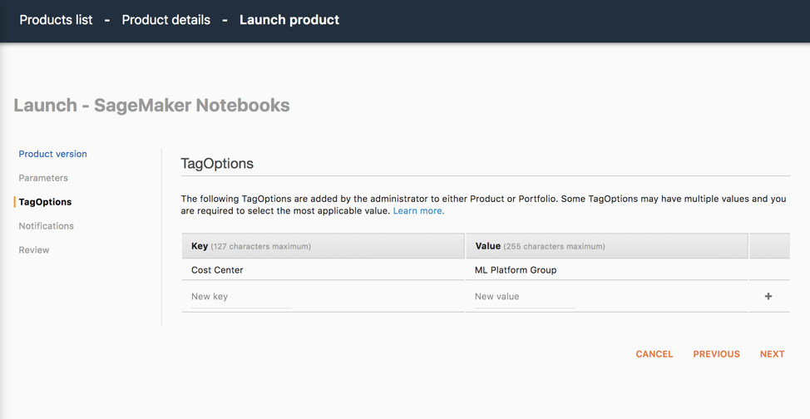Select the ML Platform Group value

[x=516, y=270]
